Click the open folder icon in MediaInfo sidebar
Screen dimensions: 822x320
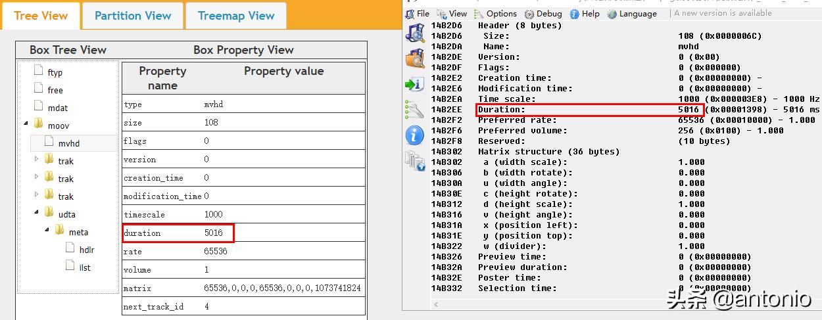click(x=415, y=58)
